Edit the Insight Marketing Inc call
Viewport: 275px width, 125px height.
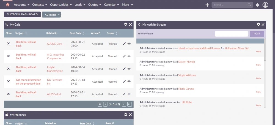[x=124, y=69]
